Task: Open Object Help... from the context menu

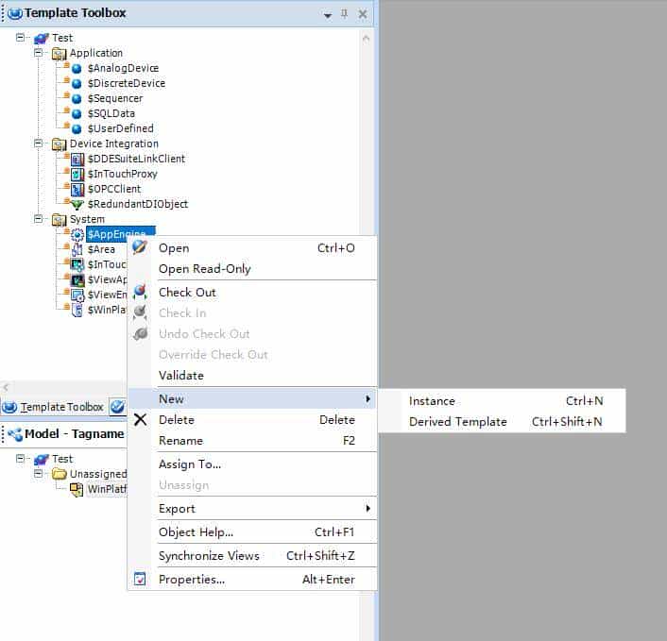Action: tap(252, 532)
